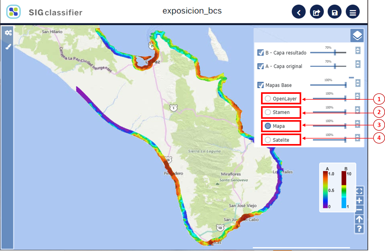This screenshot has width=385, height=251.
Task: Click the fullscreen extent map button
Action: pos(359,191)
